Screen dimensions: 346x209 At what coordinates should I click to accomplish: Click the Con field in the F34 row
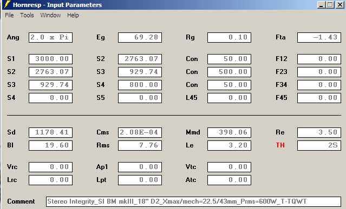click(x=229, y=85)
